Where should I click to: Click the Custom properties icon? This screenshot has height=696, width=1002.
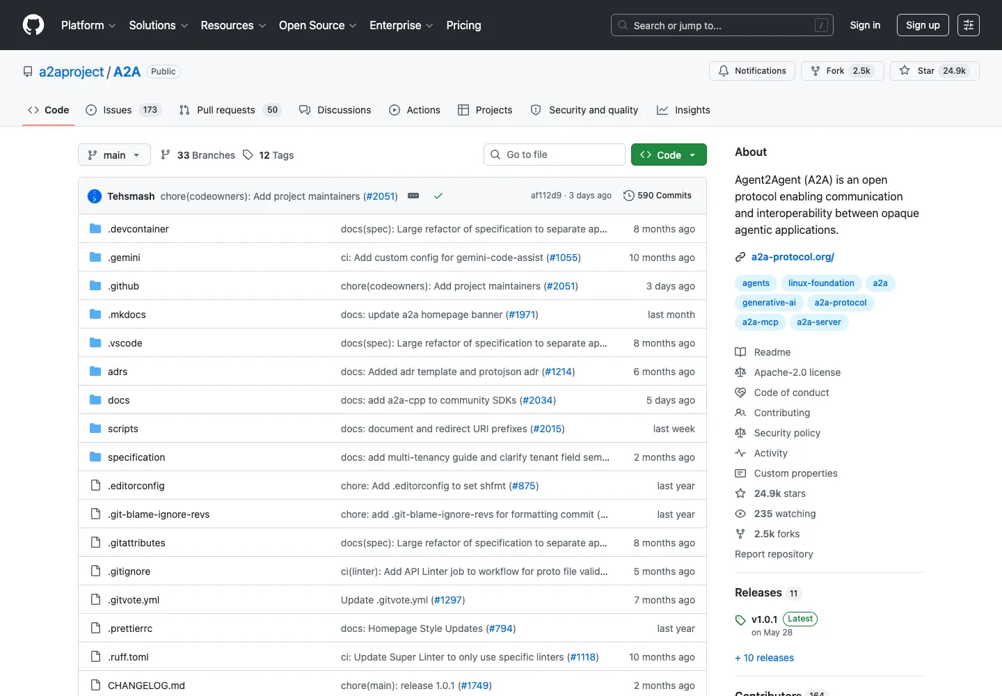740,473
